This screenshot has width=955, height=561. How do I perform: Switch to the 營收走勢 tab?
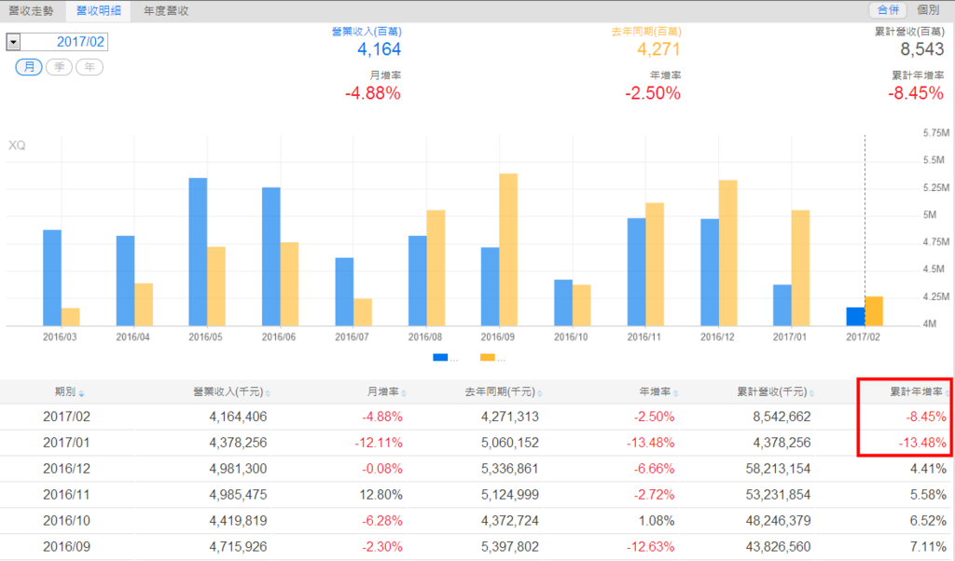31,11
